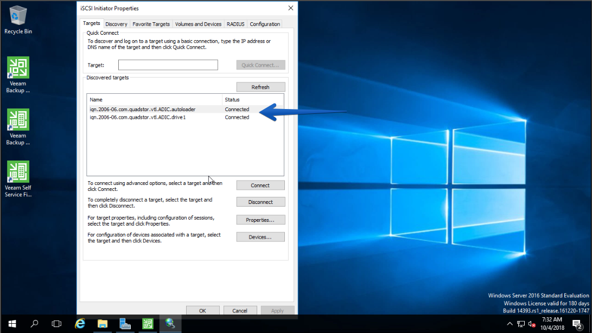This screenshot has height=333, width=592.
Task: Open File Explorer from the taskbar
Action: (x=103, y=324)
